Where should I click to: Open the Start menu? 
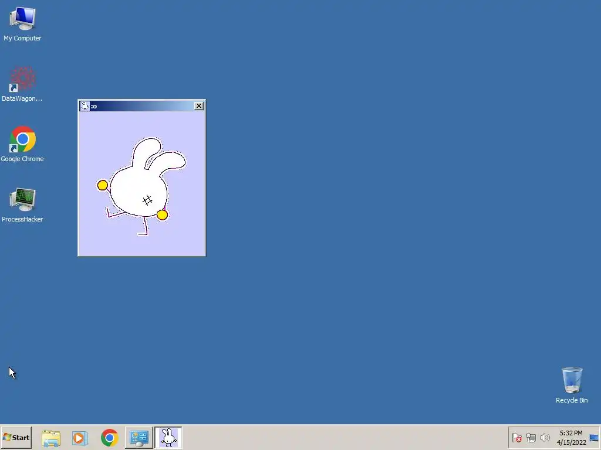16,437
